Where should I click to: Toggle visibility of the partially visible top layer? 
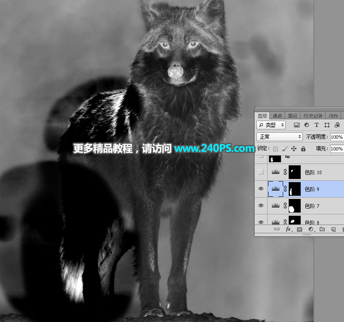tap(261, 156)
